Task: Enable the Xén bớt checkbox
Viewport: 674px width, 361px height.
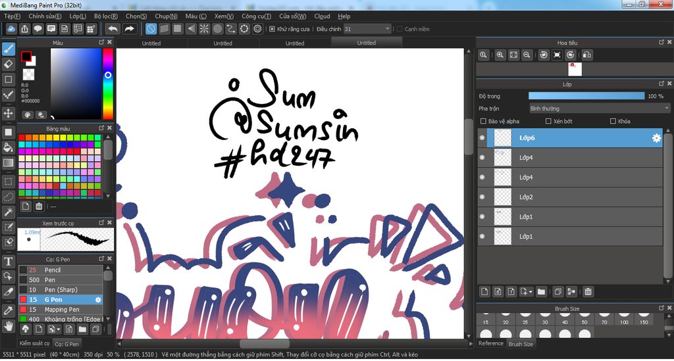Action: (548, 122)
